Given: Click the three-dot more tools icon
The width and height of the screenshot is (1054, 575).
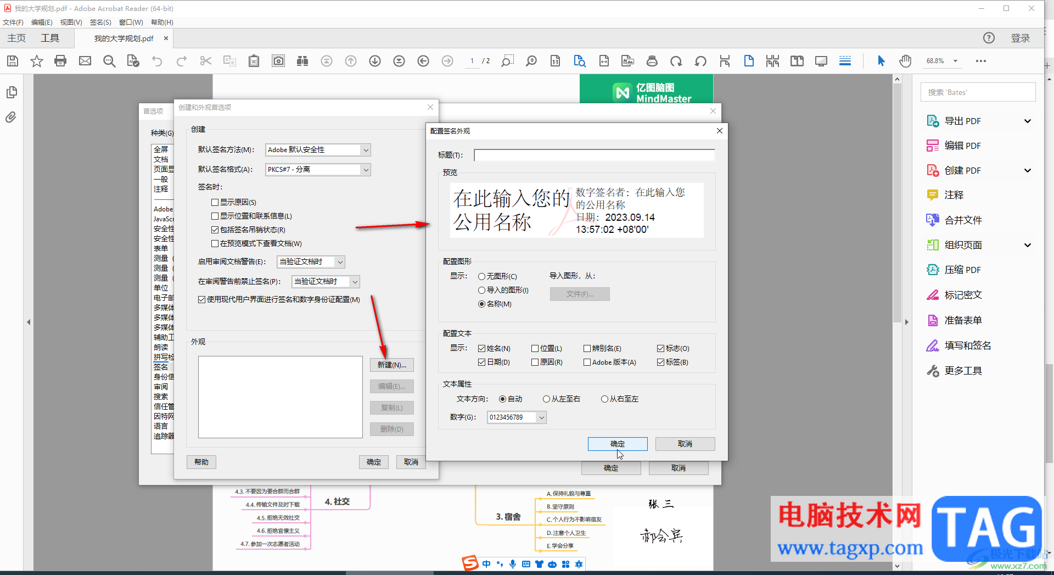Looking at the screenshot, I should pyautogui.click(x=981, y=61).
